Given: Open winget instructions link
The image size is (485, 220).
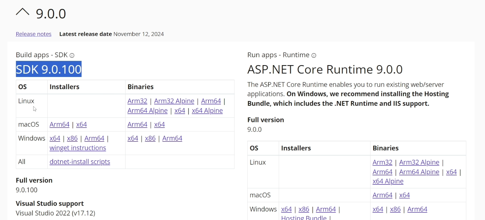Looking at the screenshot, I should pyautogui.click(x=78, y=148).
